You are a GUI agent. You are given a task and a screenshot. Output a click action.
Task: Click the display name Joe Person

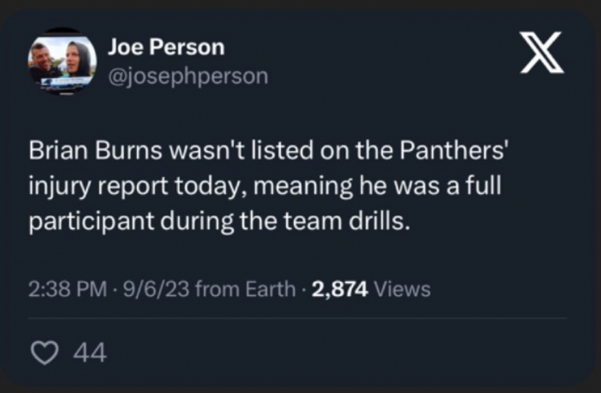pyautogui.click(x=166, y=47)
